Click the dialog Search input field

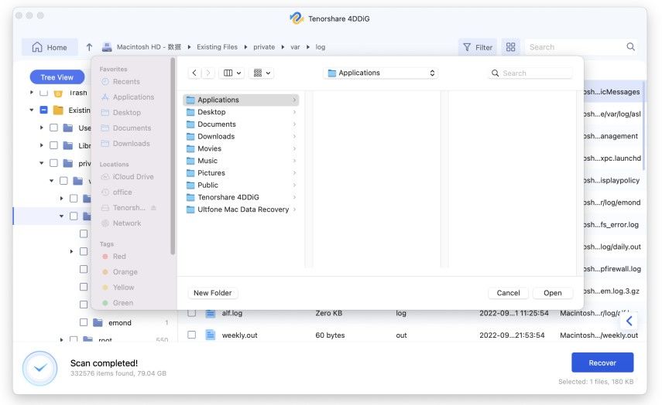[536, 73]
